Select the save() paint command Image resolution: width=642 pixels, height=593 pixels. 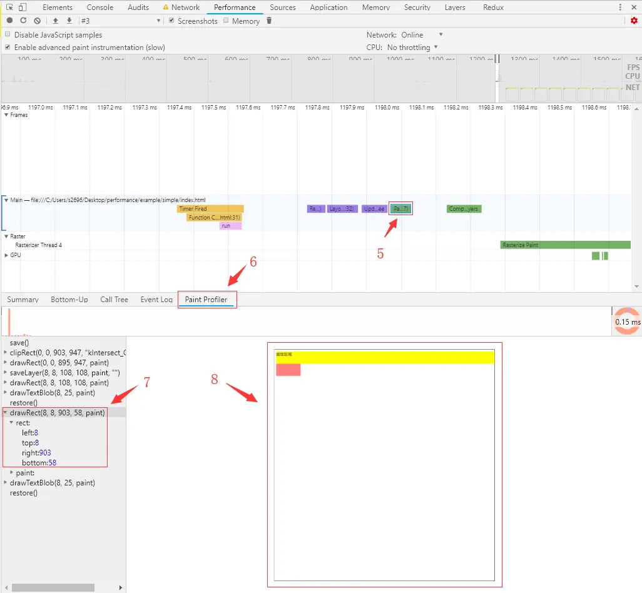[x=19, y=343]
